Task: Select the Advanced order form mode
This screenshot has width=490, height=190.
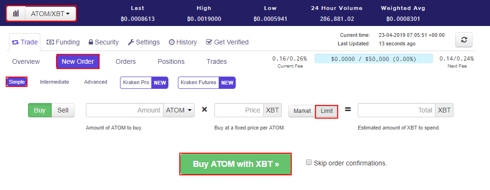Action: pyautogui.click(x=95, y=82)
